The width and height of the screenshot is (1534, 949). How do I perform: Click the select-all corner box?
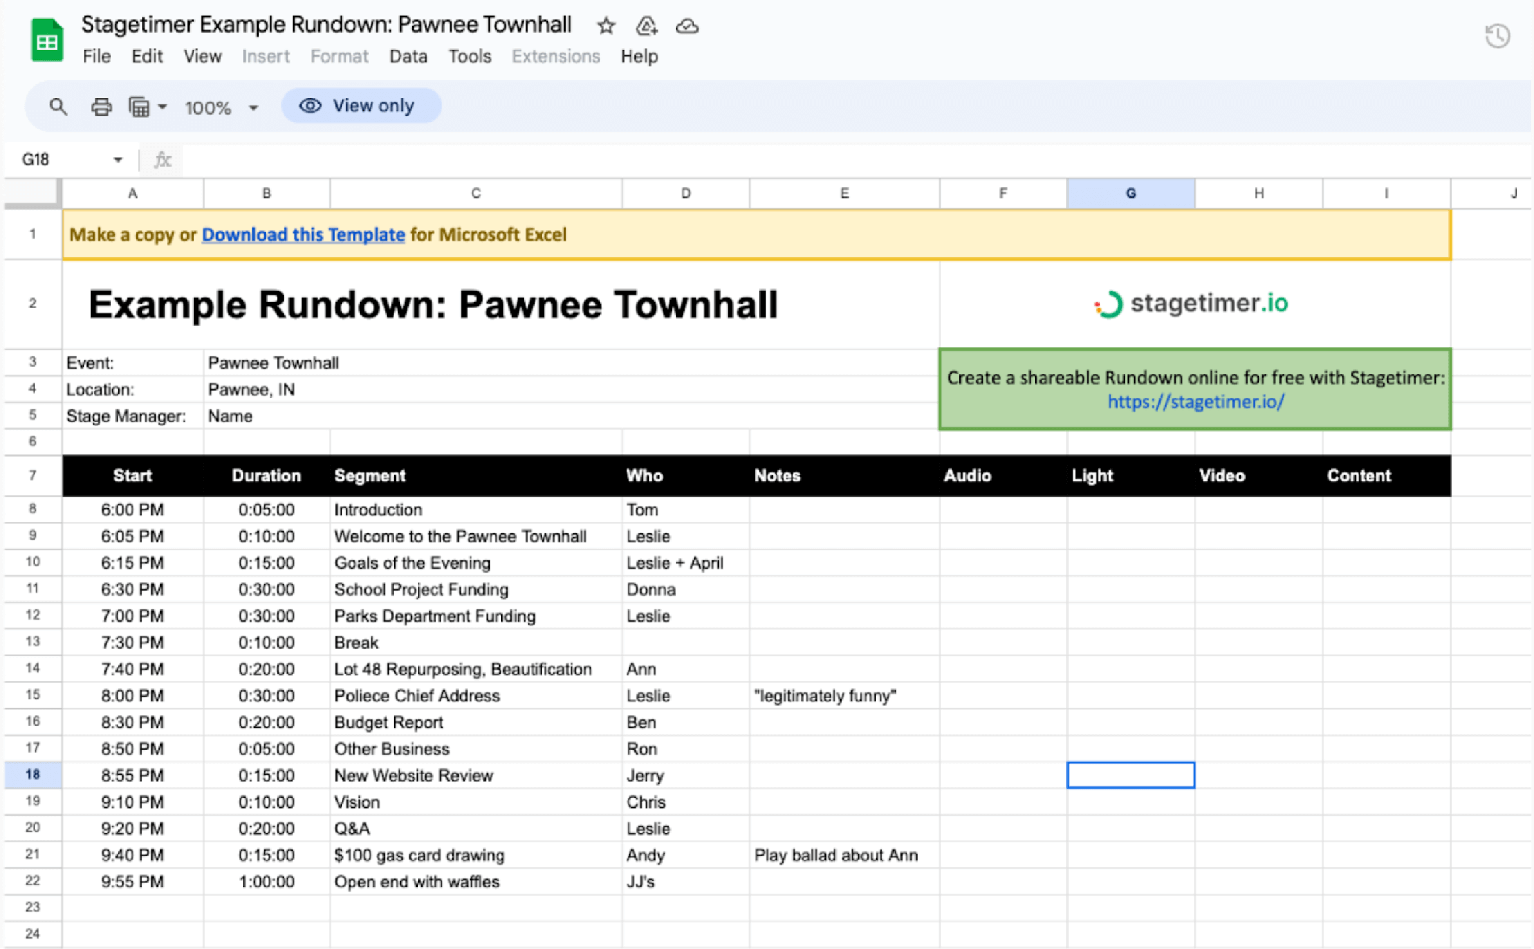click(33, 193)
